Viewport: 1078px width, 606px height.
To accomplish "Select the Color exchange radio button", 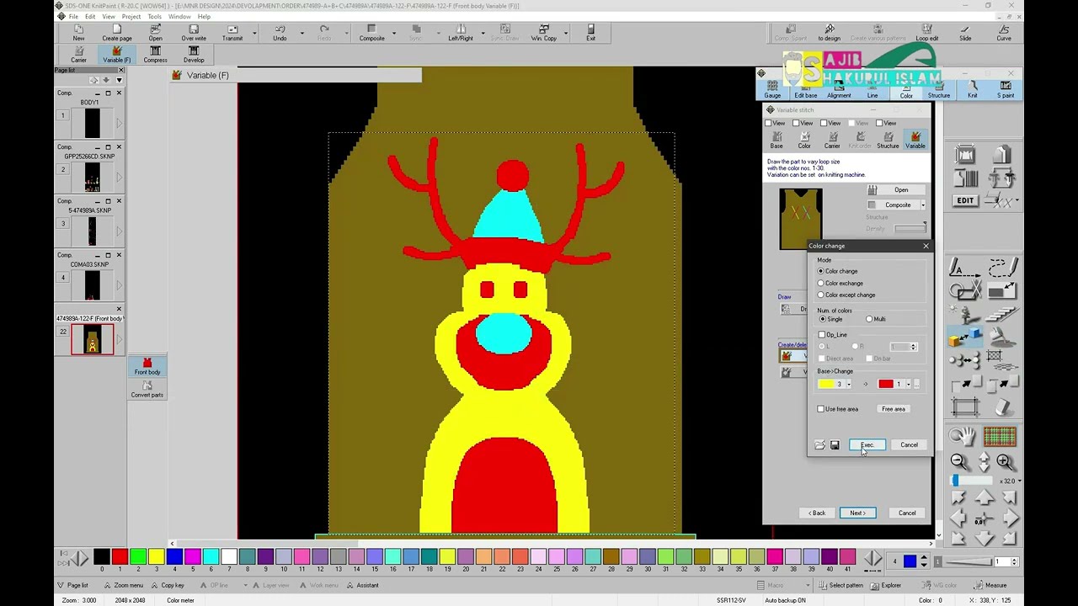I will point(821,283).
